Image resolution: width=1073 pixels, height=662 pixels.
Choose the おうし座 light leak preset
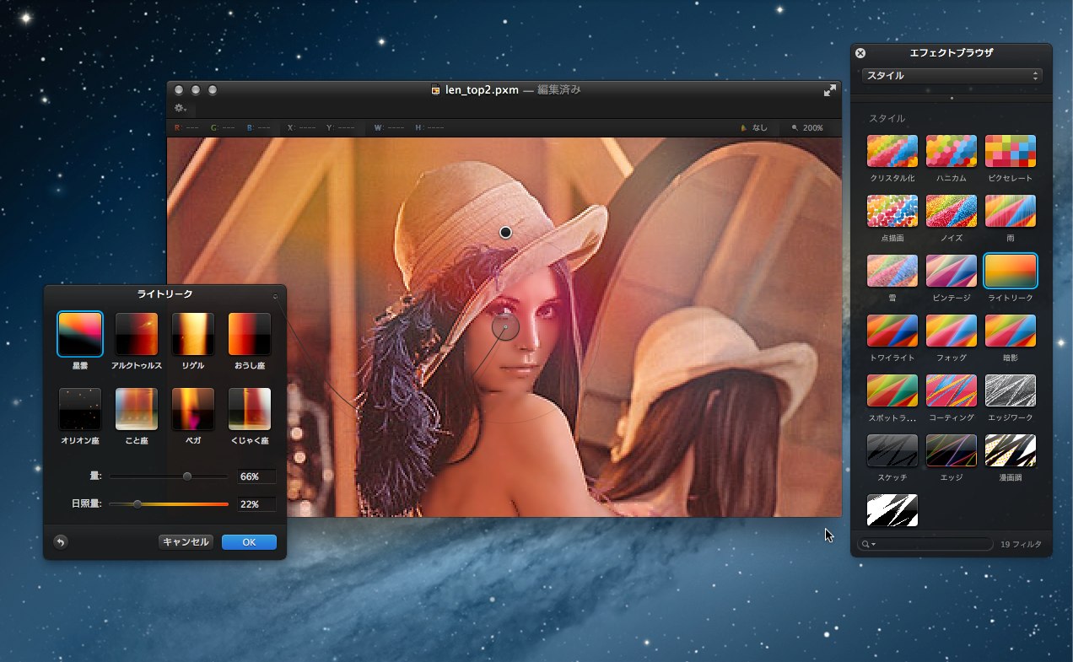tap(249, 334)
